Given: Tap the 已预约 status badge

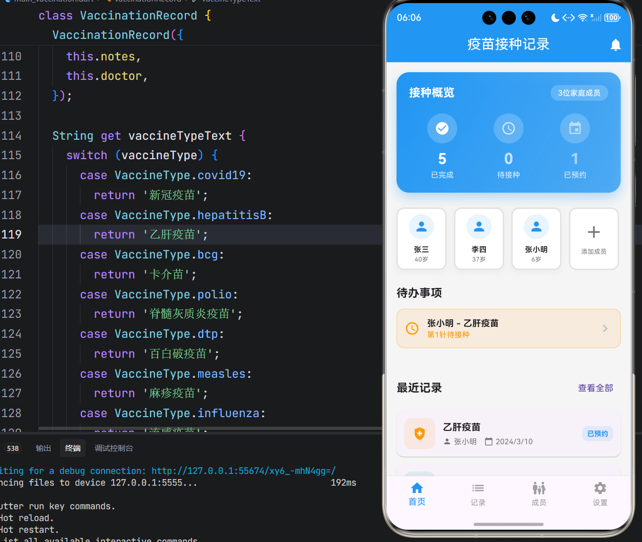Looking at the screenshot, I should pyautogui.click(x=597, y=433).
